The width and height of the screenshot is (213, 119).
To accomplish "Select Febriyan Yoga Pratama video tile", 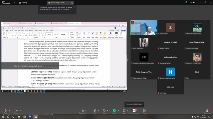I will coord(197,27).
